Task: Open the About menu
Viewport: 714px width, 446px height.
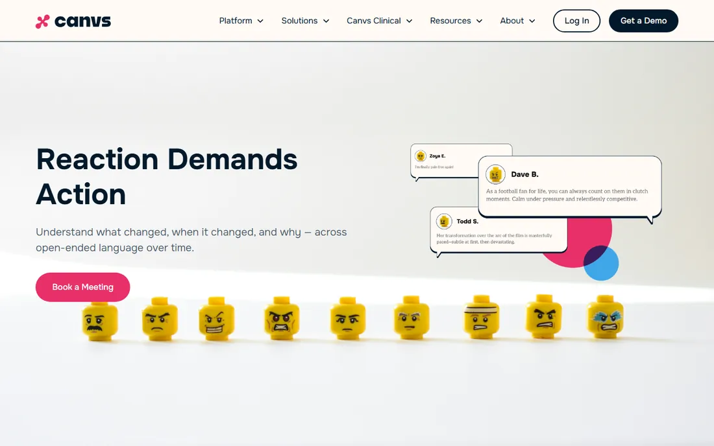Action: [x=512, y=21]
